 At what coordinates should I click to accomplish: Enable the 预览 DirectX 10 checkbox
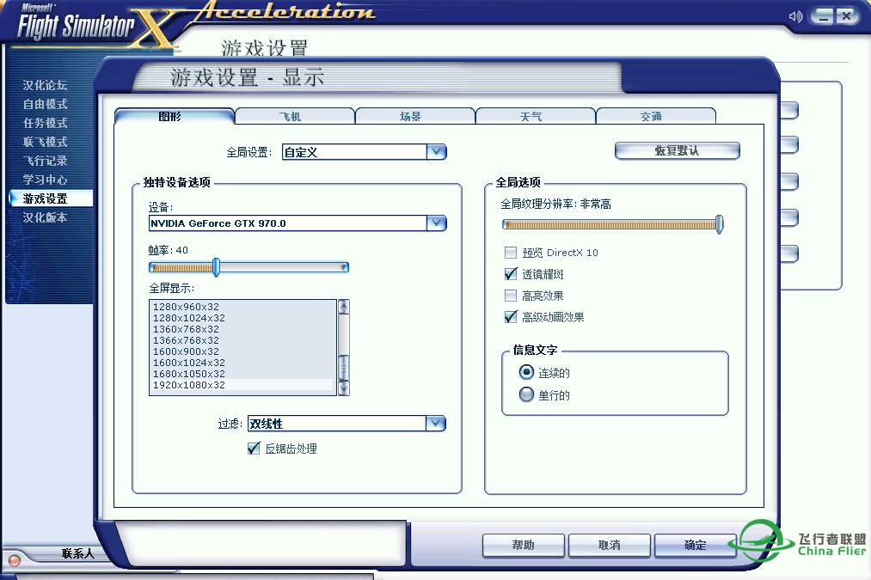pyautogui.click(x=510, y=253)
